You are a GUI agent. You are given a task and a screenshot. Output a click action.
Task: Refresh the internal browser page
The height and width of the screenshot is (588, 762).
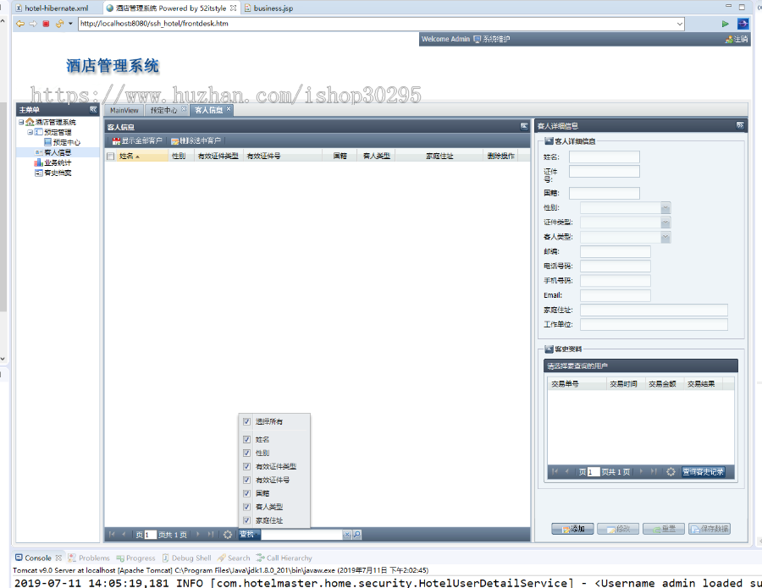coord(59,24)
